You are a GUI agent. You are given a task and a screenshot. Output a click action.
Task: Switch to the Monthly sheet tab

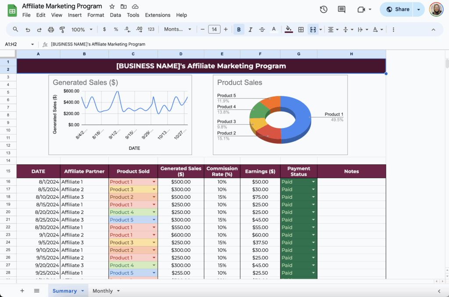pyautogui.click(x=102, y=290)
